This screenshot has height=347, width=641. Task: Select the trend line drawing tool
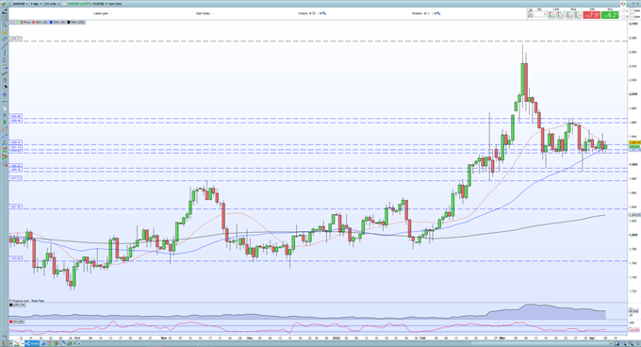[5, 46]
